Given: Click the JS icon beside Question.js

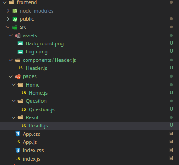Looking at the screenshot, I should click(x=23, y=109).
